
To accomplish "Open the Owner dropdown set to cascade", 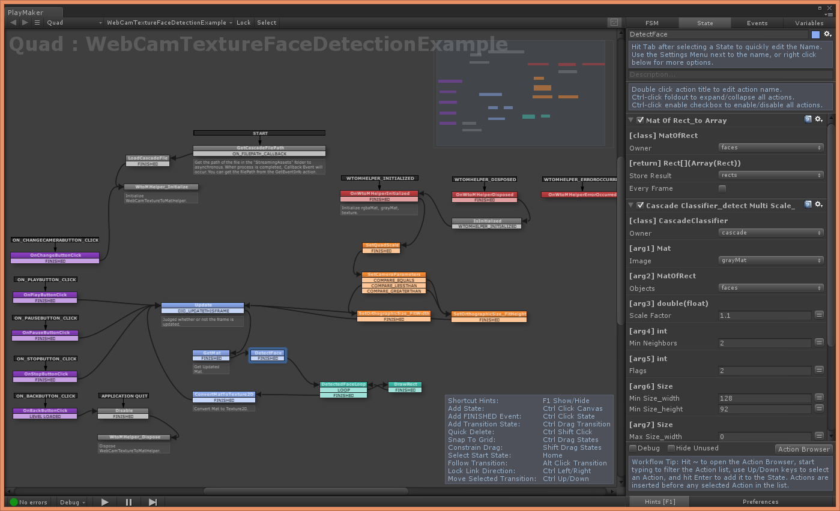I will [x=770, y=233].
